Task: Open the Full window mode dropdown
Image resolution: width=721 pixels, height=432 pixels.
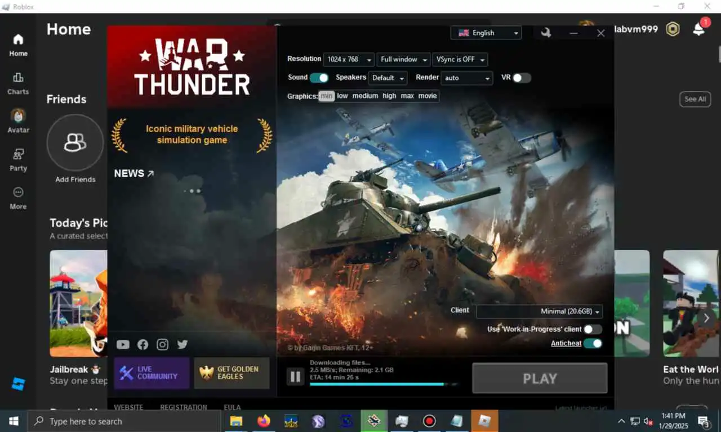Action: coord(403,60)
